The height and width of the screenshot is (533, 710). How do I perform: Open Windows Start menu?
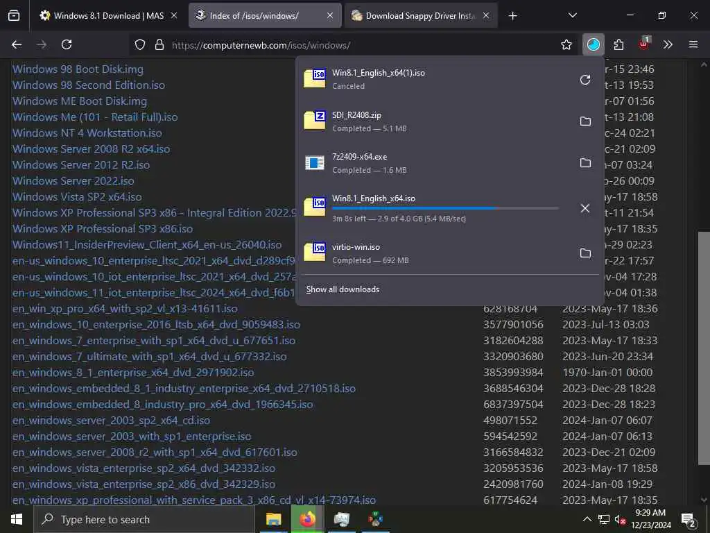[17, 519]
